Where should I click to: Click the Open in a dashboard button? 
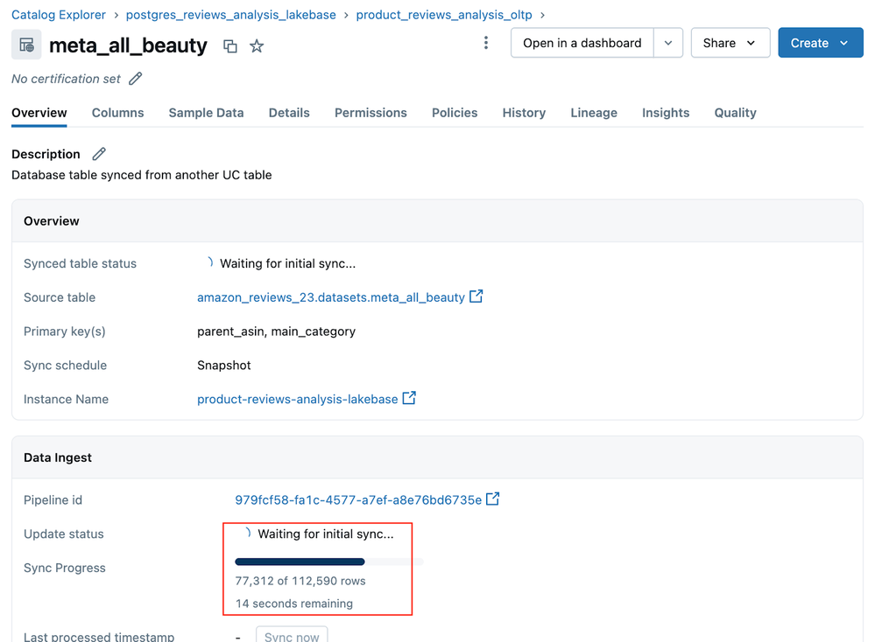[x=582, y=43]
